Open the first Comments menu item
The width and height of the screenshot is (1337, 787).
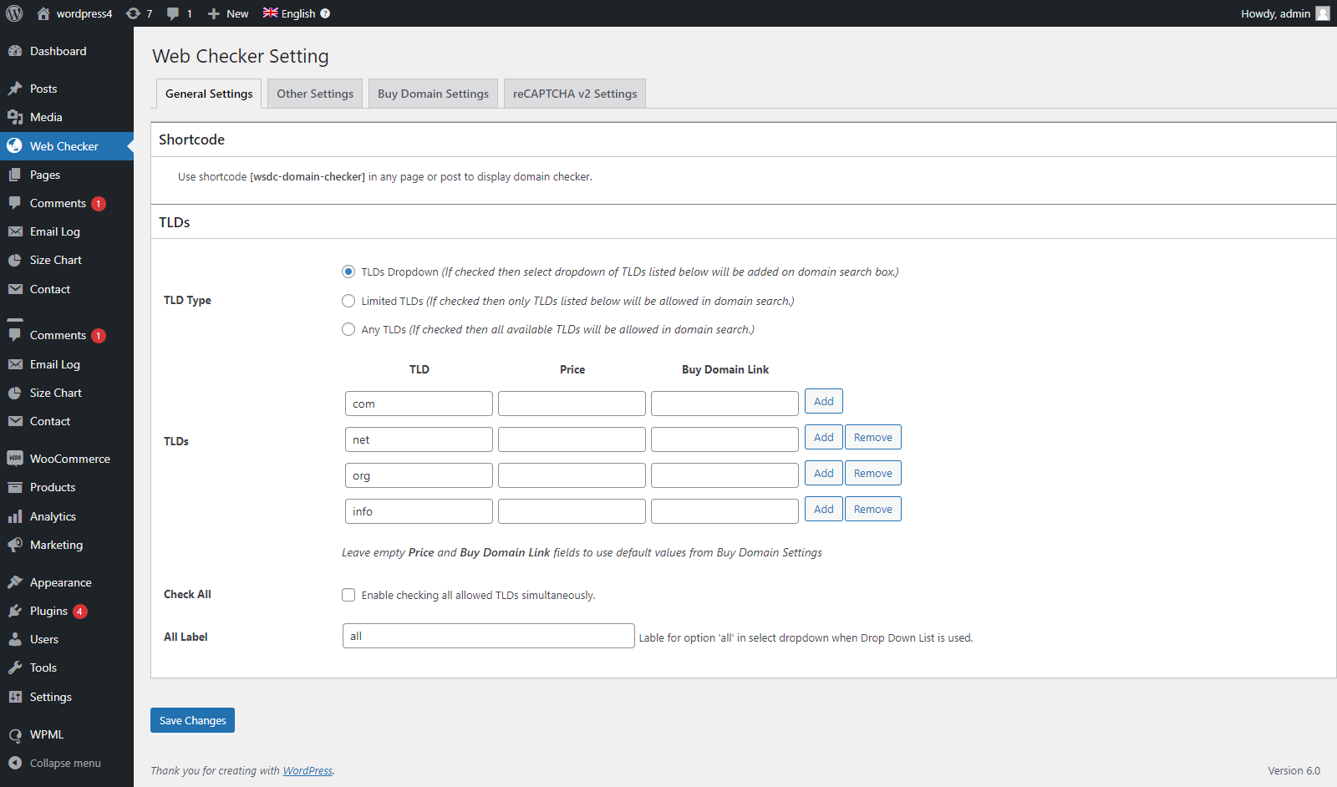67,203
